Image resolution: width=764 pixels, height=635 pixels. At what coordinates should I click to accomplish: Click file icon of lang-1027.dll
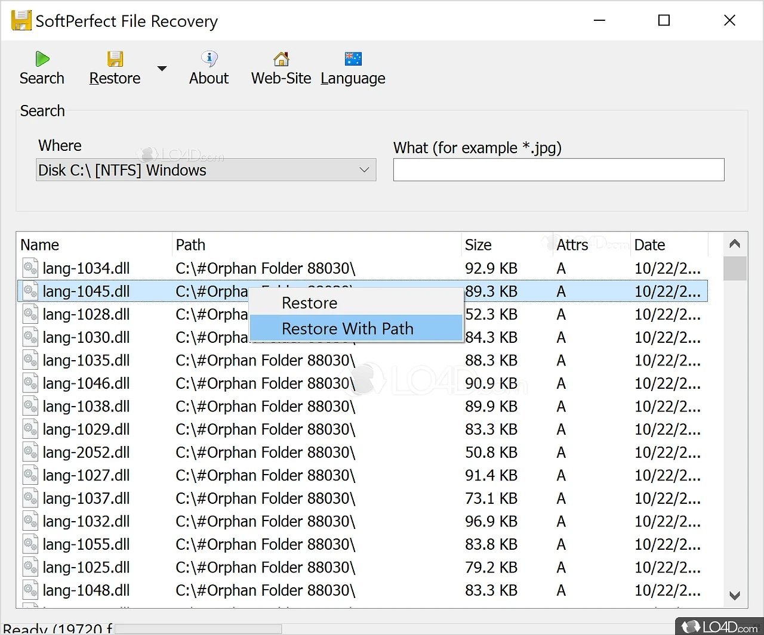click(30, 475)
